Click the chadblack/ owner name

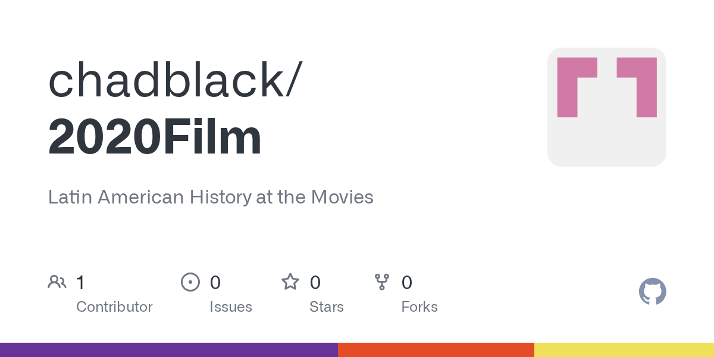tap(175, 80)
